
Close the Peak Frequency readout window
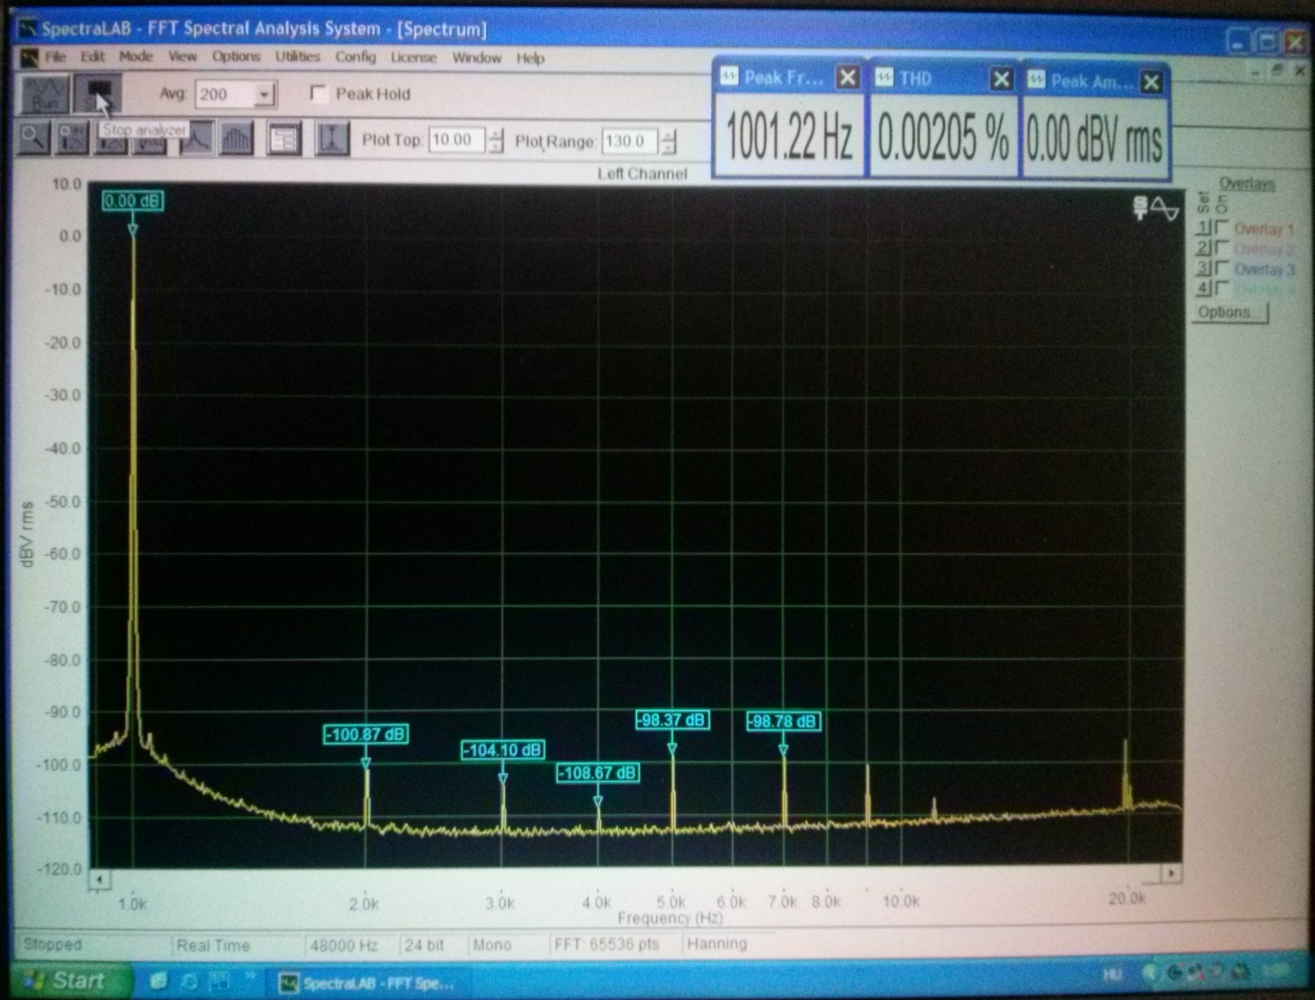pos(848,76)
